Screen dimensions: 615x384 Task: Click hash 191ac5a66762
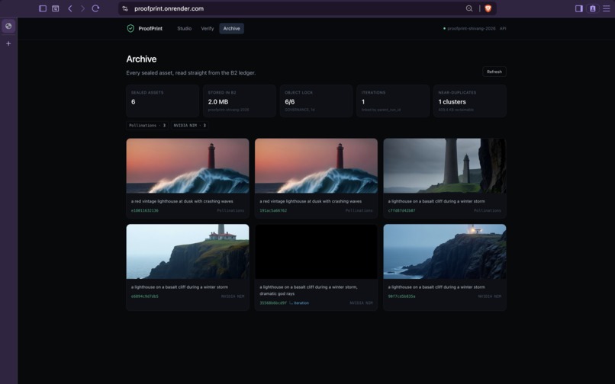273,210
